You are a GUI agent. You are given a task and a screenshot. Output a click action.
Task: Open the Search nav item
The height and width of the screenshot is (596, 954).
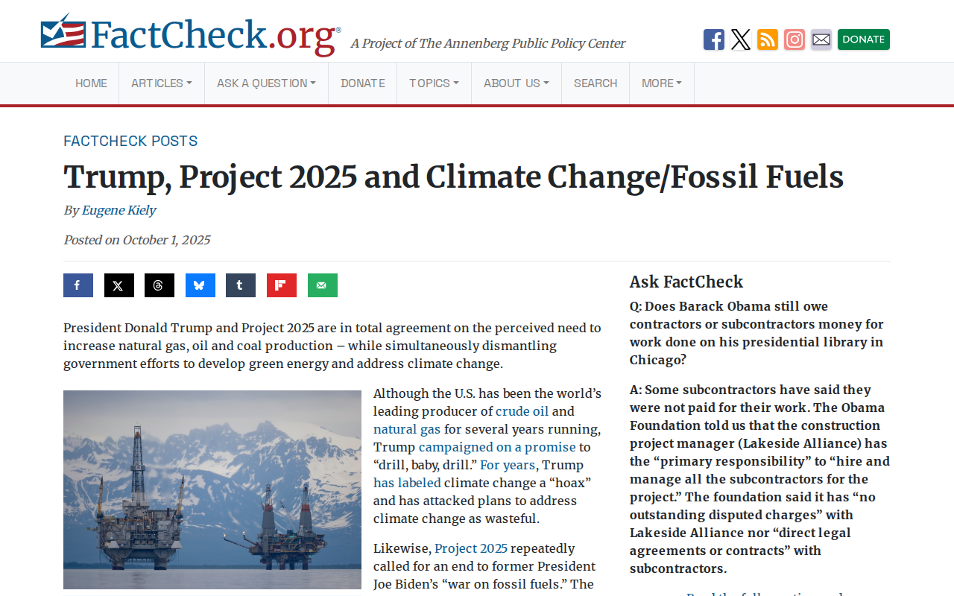(x=596, y=83)
